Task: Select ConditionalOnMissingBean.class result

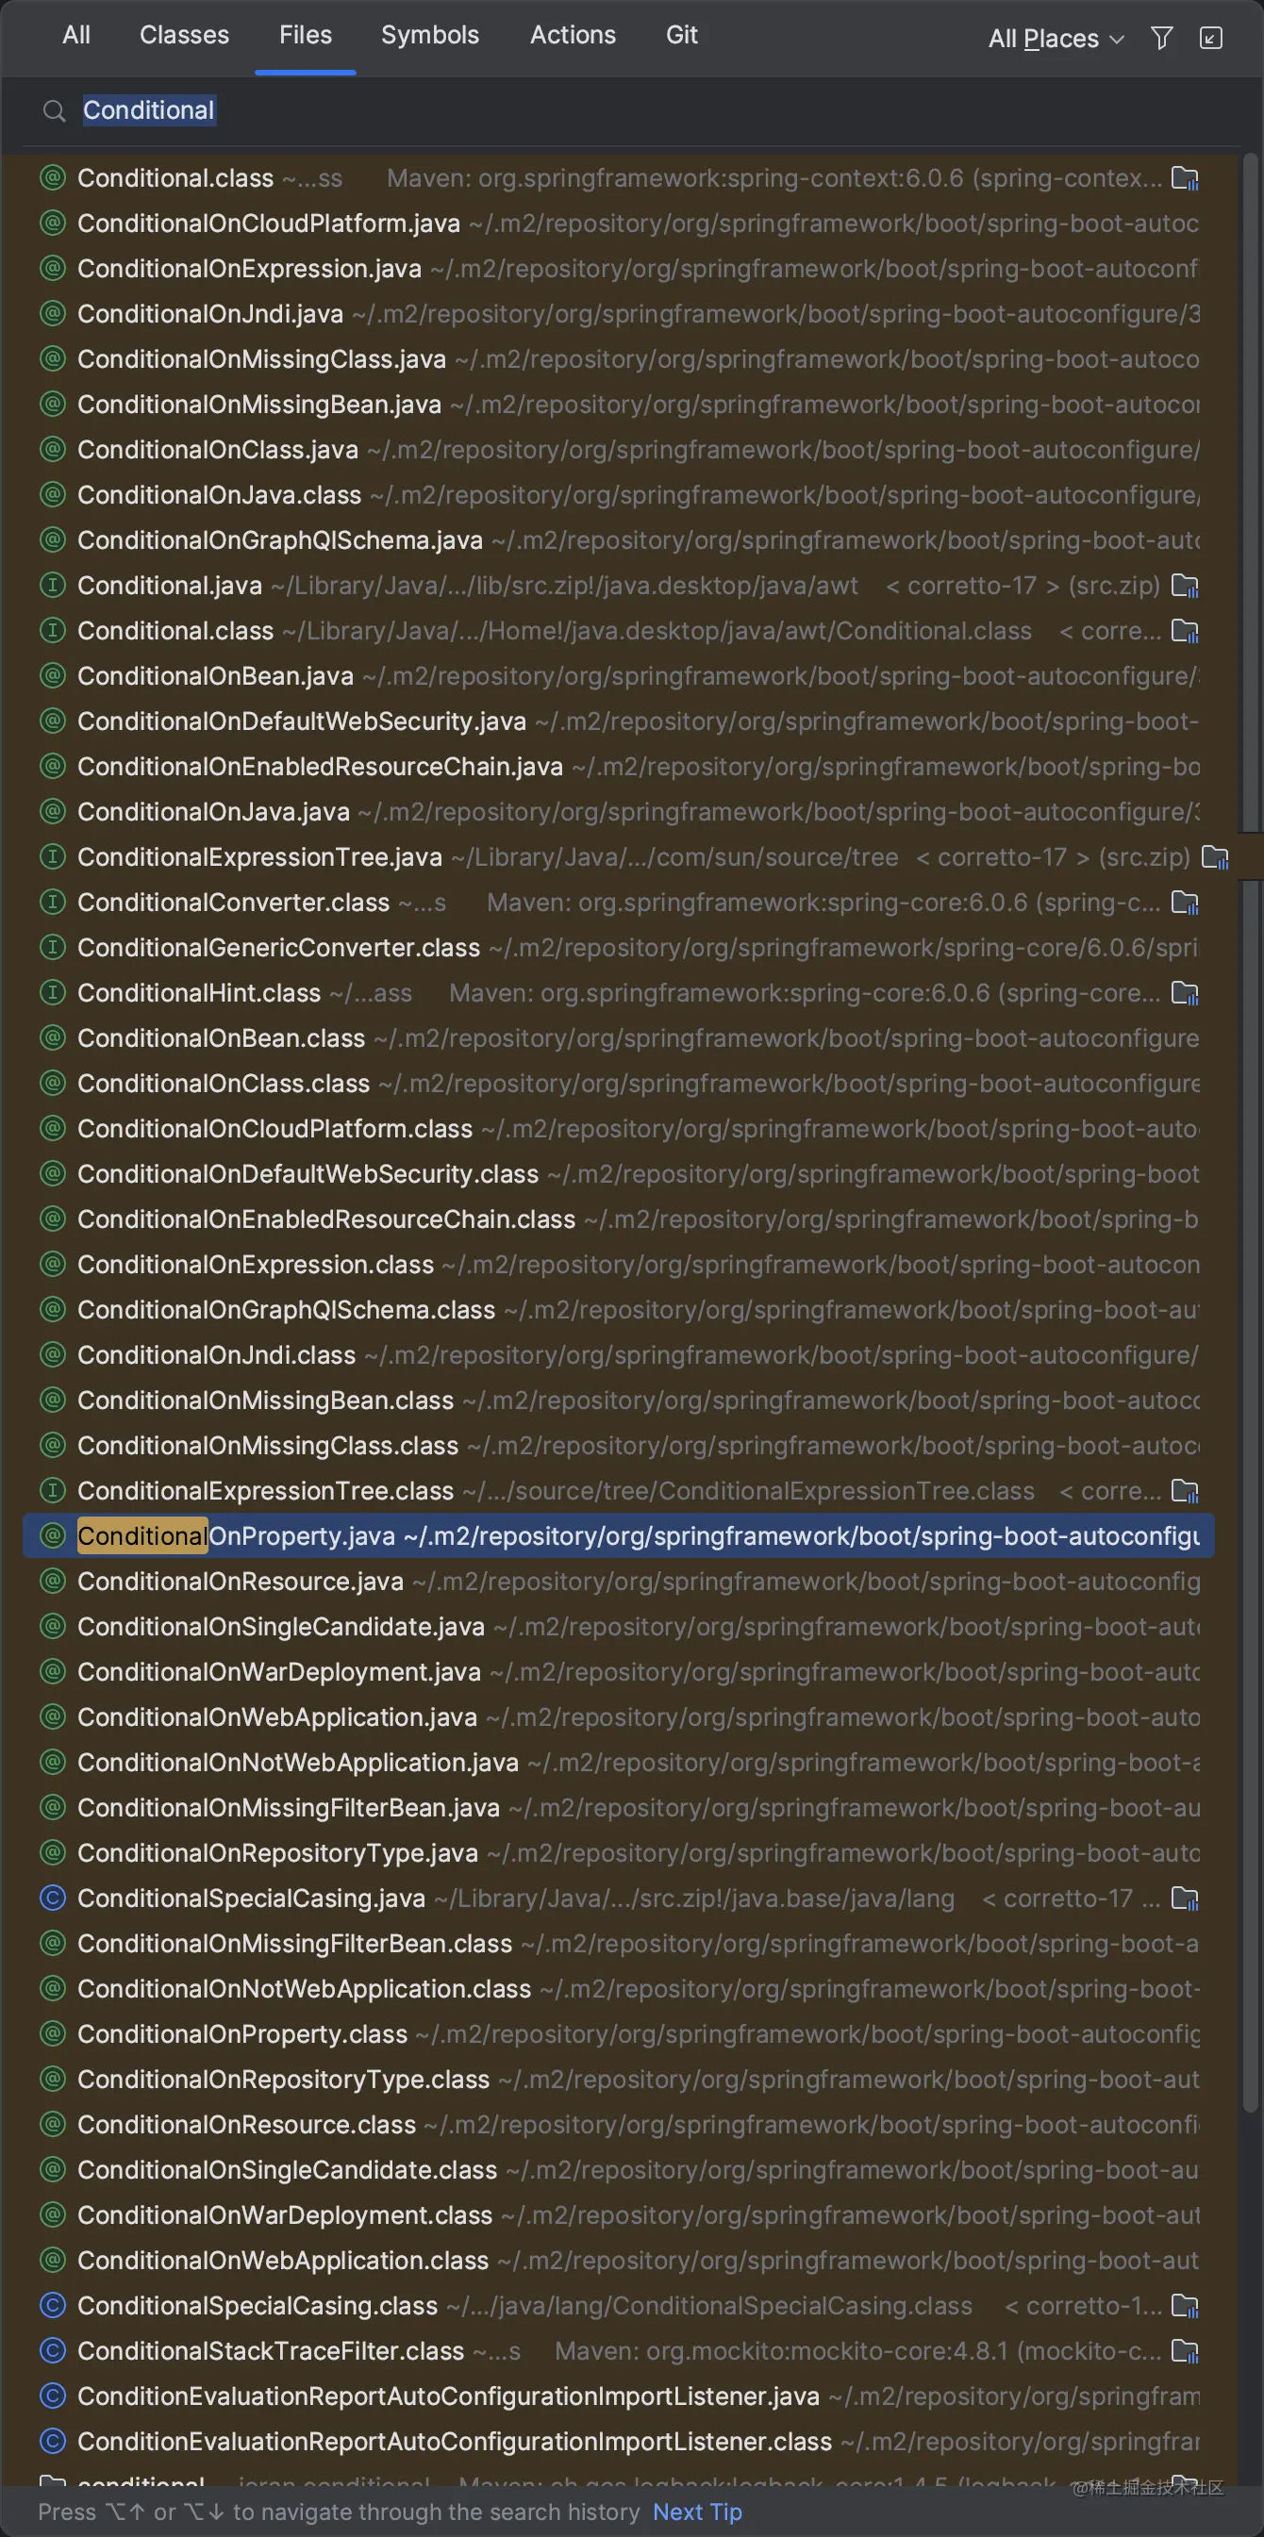Action: [619, 1401]
